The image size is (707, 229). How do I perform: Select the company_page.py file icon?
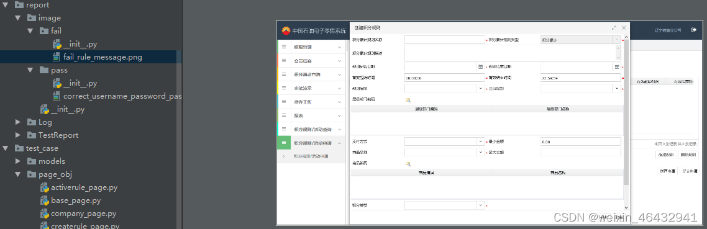[44, 213]
